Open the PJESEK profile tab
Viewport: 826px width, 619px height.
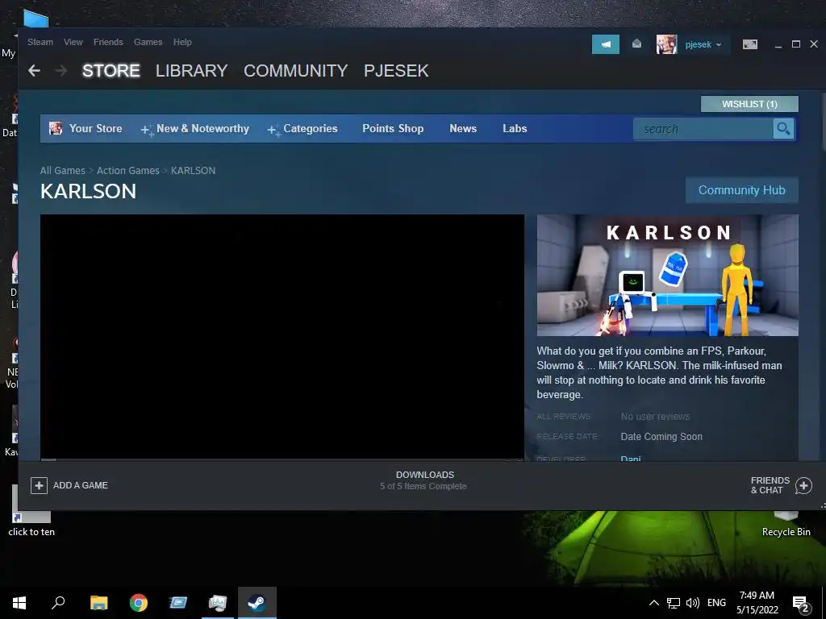click(396, 71)
